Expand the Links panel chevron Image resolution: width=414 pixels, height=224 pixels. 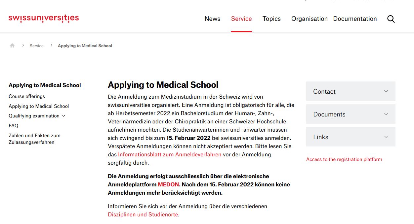[x=386, y=137]
